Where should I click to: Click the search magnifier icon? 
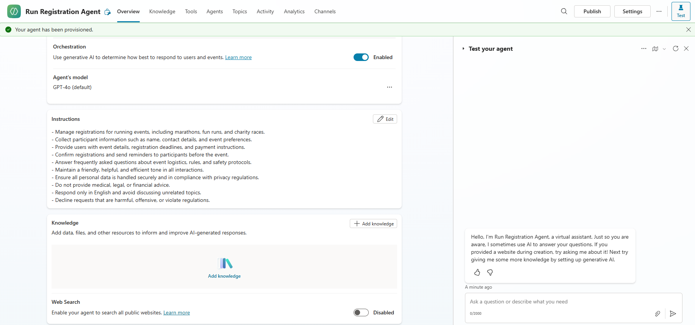tap(564, 11)
